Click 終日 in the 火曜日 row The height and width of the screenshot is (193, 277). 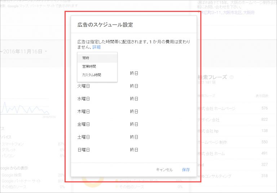coord(134,86)
